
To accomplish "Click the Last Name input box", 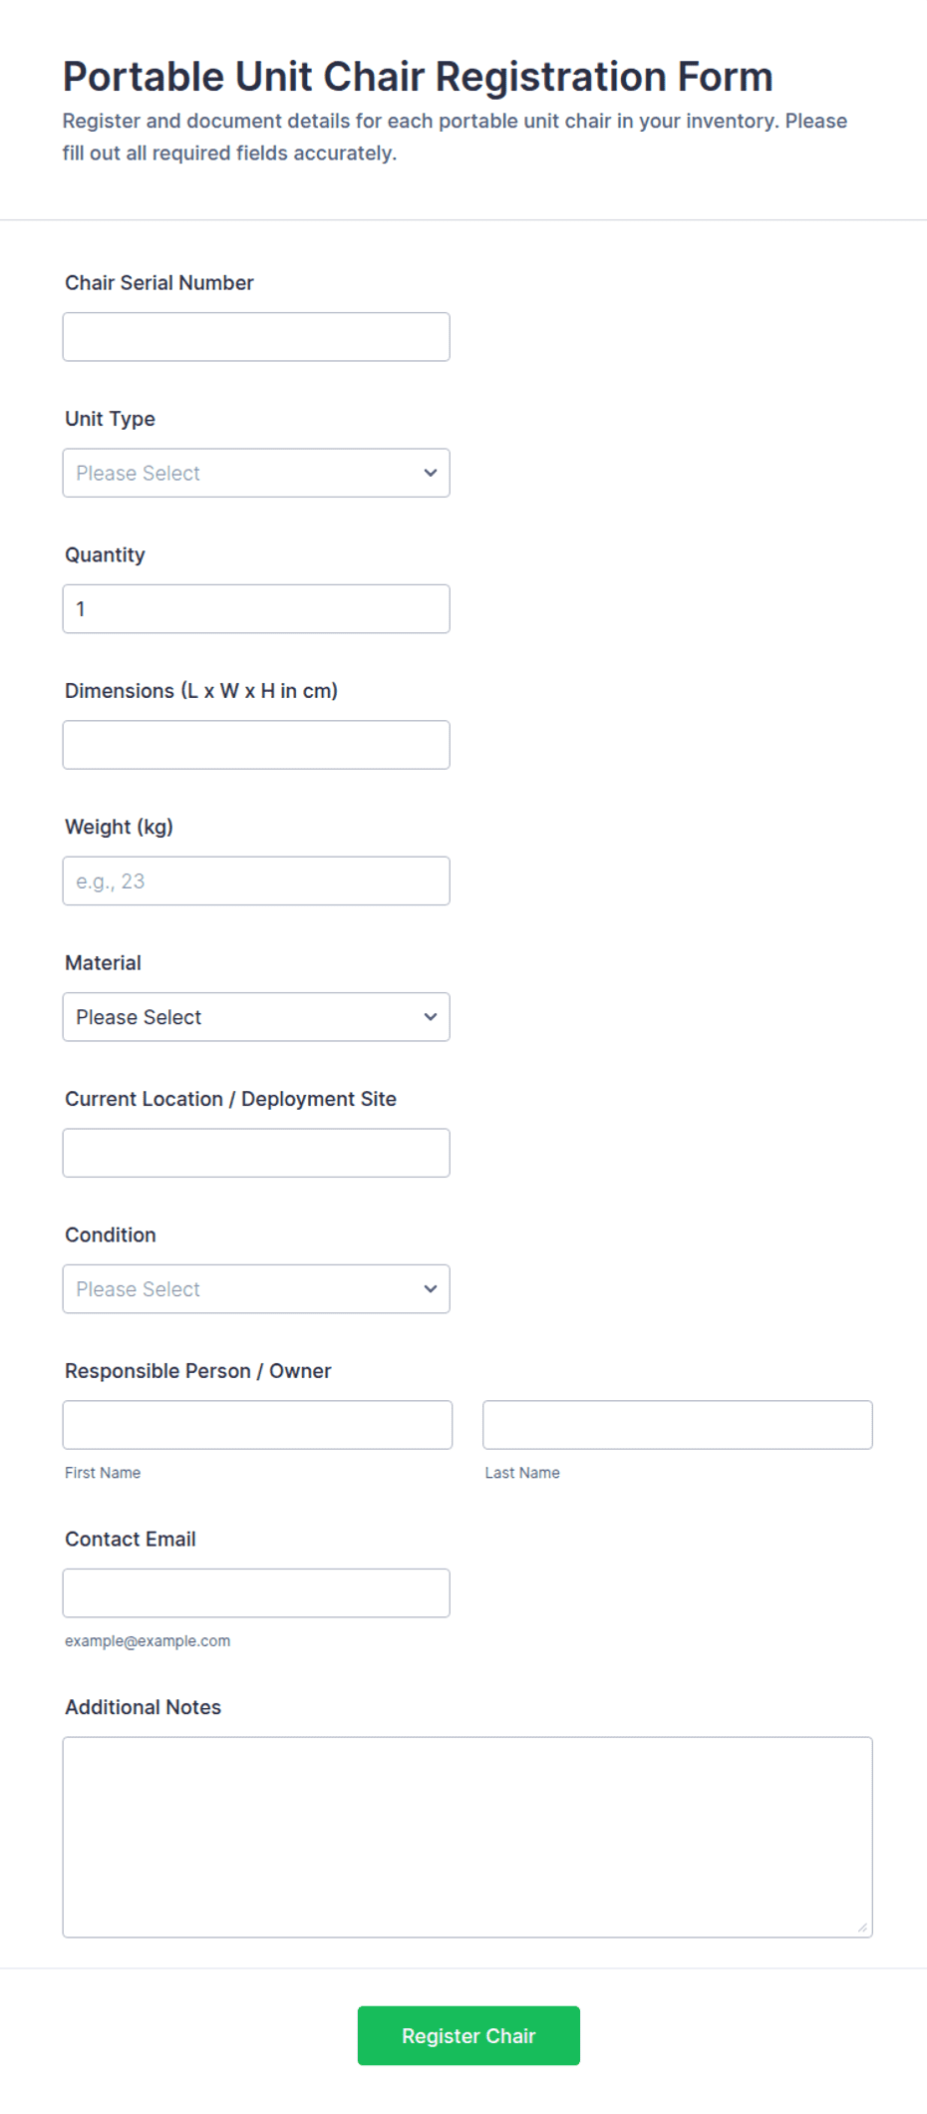I will pyautogui.click(x=678, y=1425).
